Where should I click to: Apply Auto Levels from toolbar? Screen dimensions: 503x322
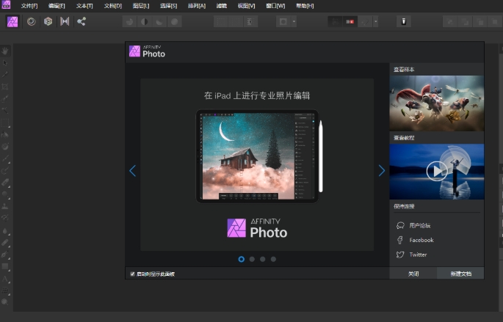coord(129,22)
